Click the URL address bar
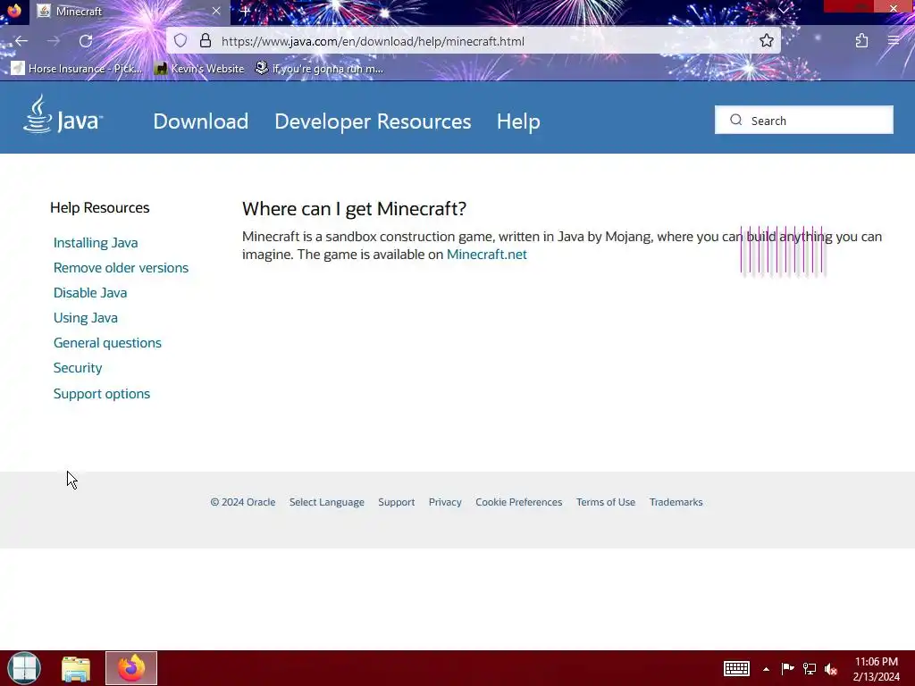 (473, 41)
